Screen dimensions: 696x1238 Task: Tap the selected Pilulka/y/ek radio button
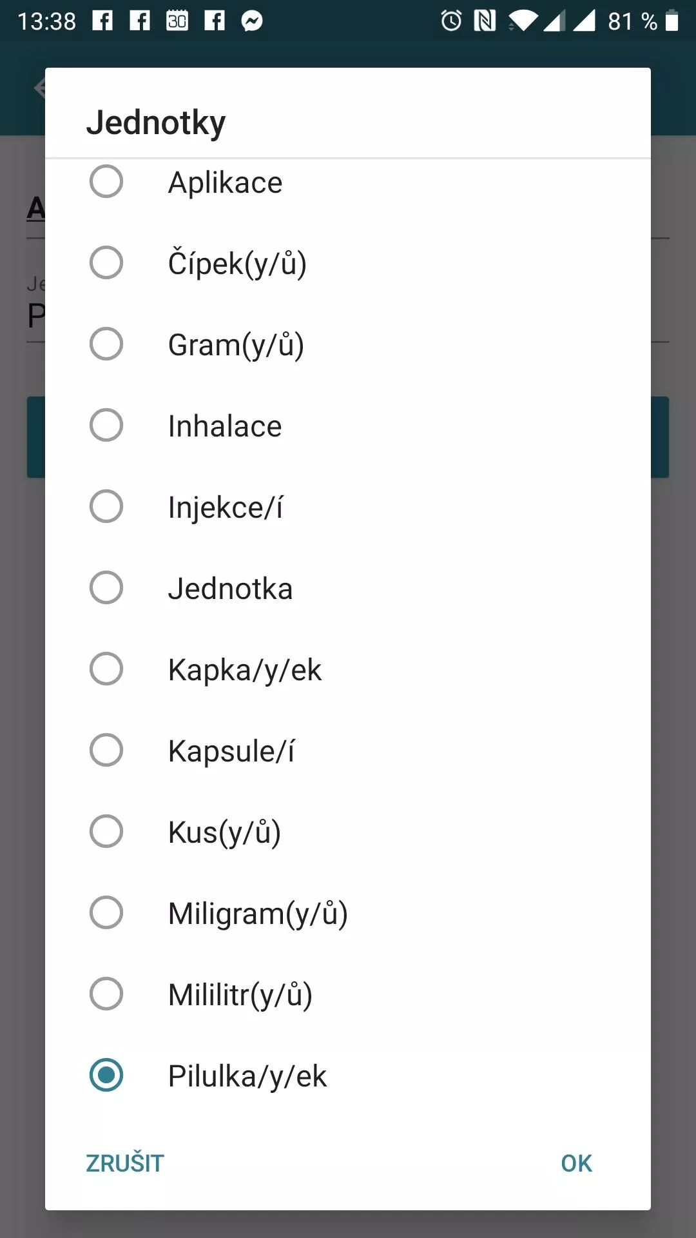(x=106, y=1076)
